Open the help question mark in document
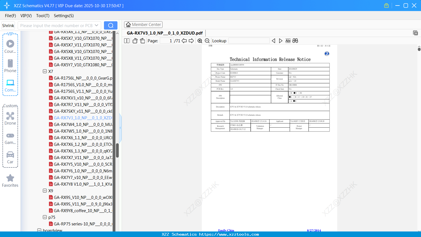This screenshot has height=237, width=421. [x=327, y=54]
